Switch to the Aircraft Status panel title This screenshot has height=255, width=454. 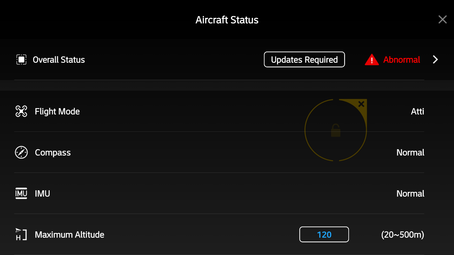coord(227,19)
